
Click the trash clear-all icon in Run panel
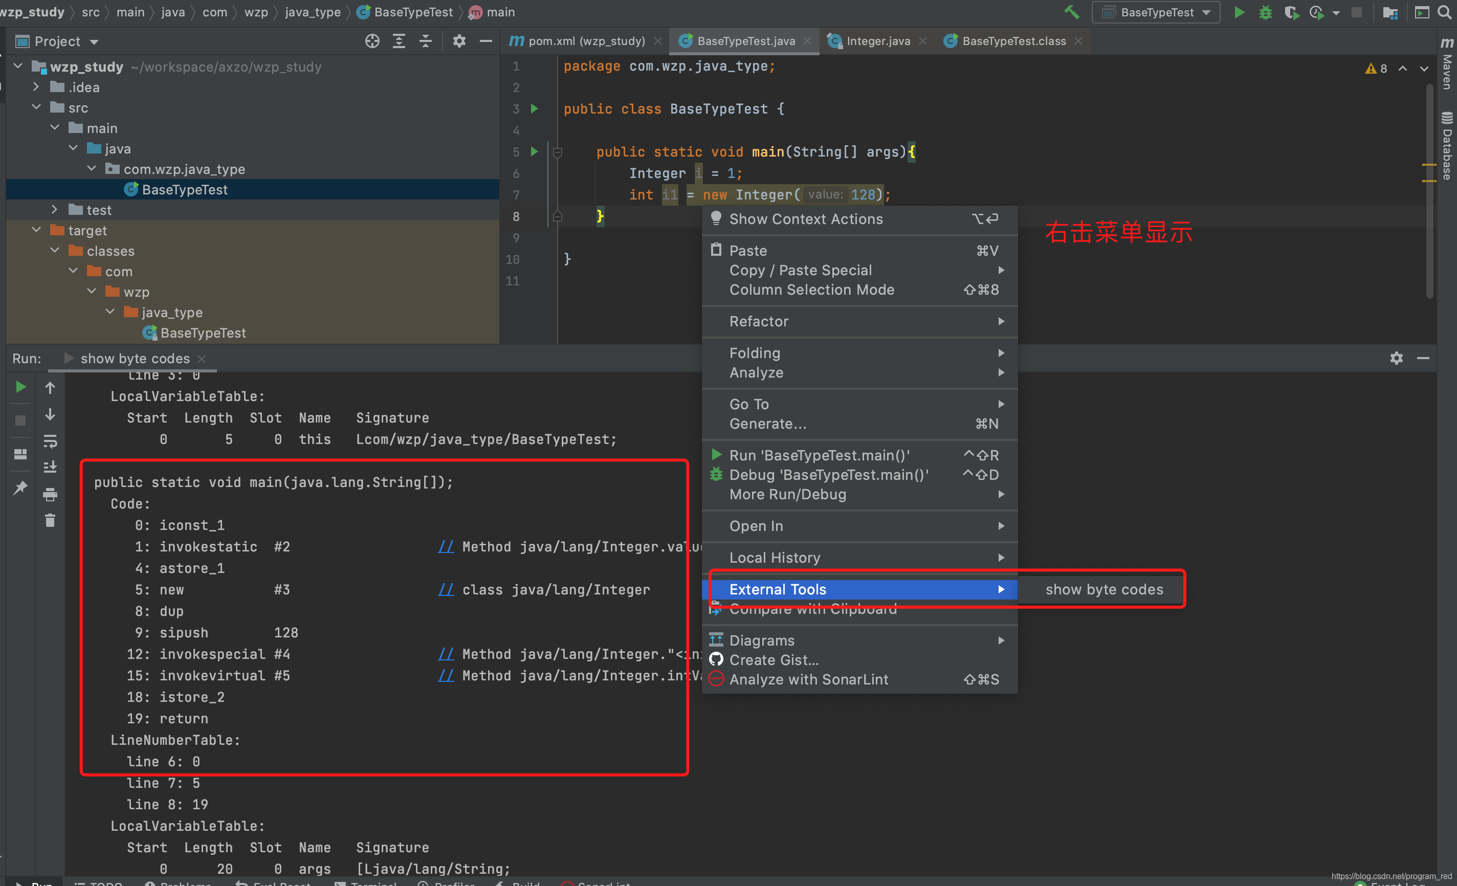(x=50, y=520)
